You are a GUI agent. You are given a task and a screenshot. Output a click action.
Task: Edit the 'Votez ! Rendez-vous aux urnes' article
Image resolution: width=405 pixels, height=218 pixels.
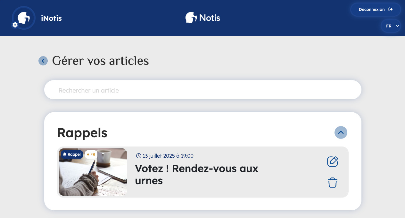pos(333,162)
